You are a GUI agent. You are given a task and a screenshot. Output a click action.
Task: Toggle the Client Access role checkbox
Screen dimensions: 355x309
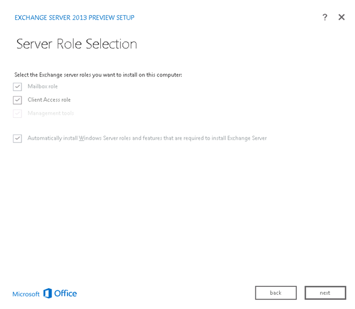tap(18, 100)
